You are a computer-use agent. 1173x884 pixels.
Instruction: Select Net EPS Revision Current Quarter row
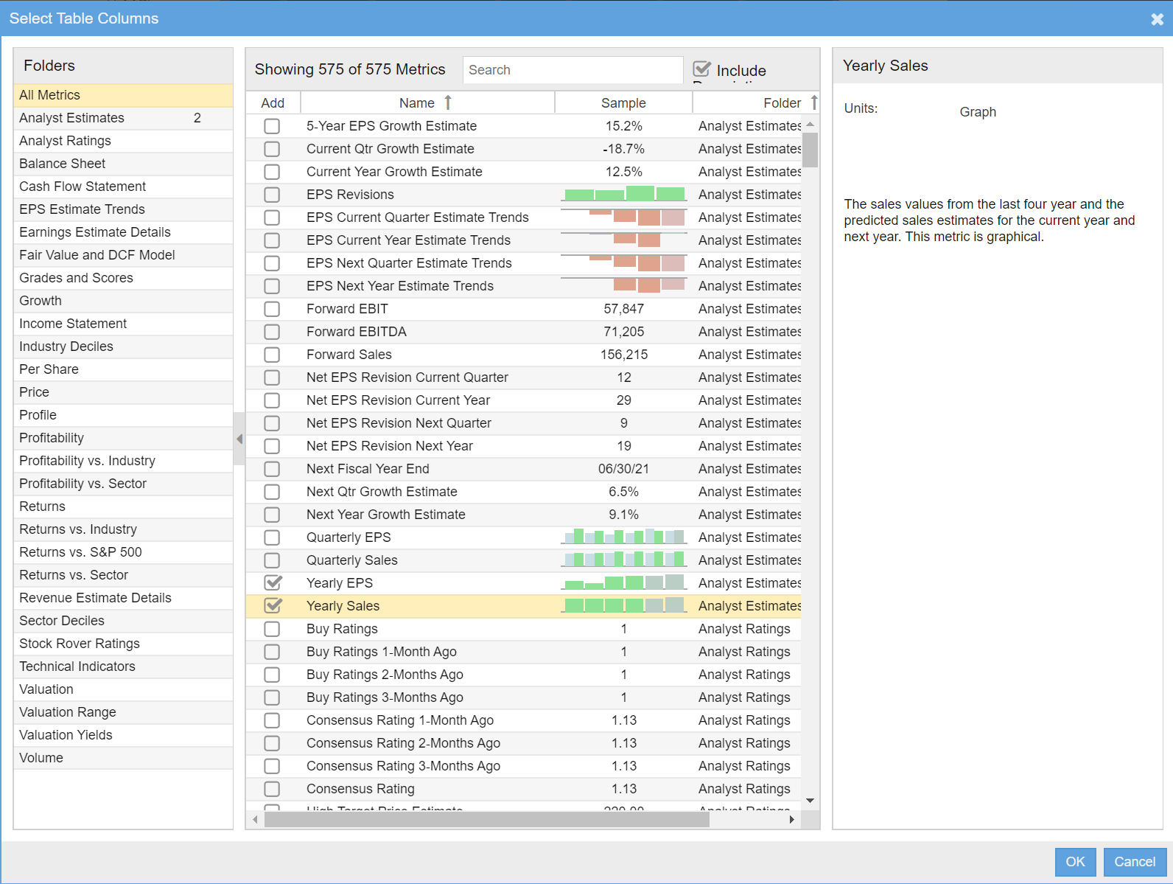pyautogui.click(x=523, y=377)
